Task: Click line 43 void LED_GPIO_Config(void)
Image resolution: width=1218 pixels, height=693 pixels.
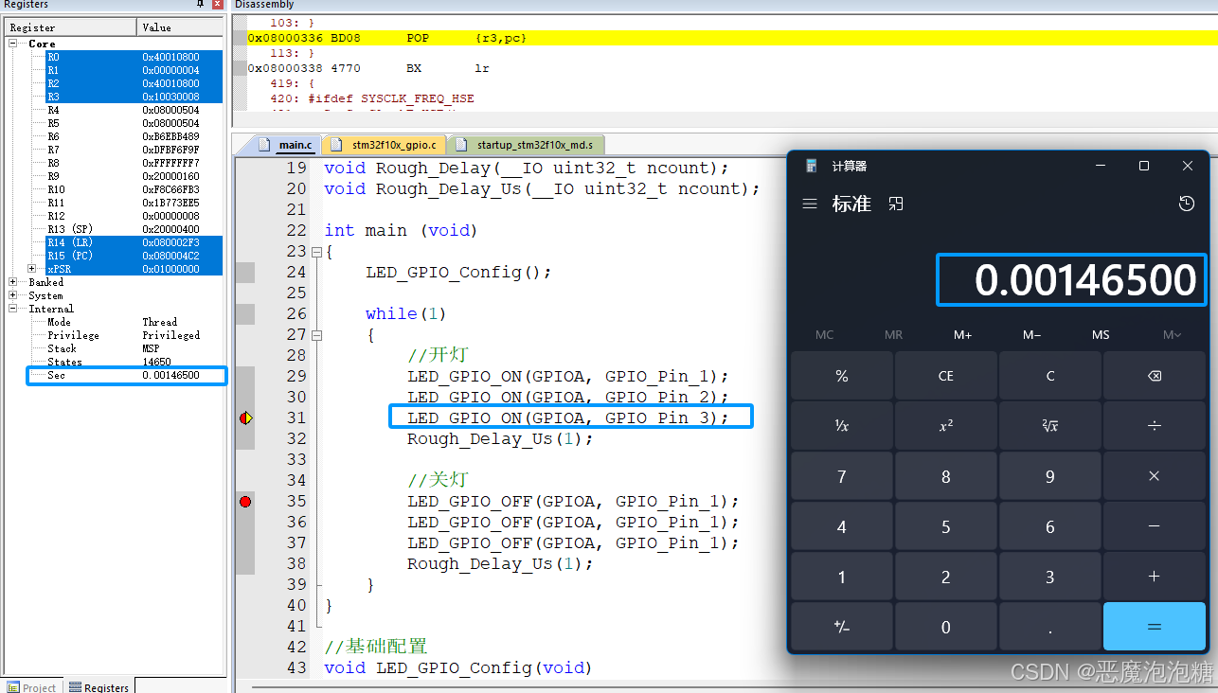Action: (x=457, y=667)
